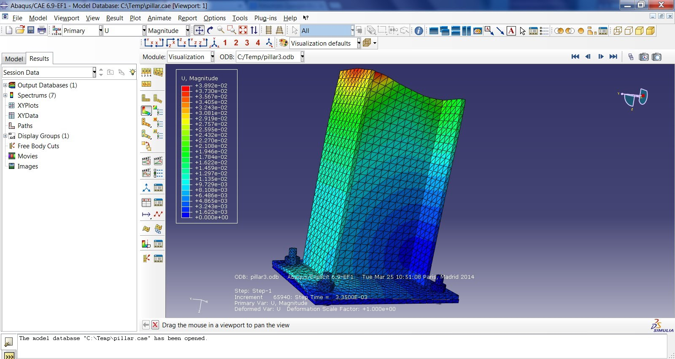This screenshot has height=359, width=675.
Task: Click the Print toolbar icon
Action: click(42, 30)
